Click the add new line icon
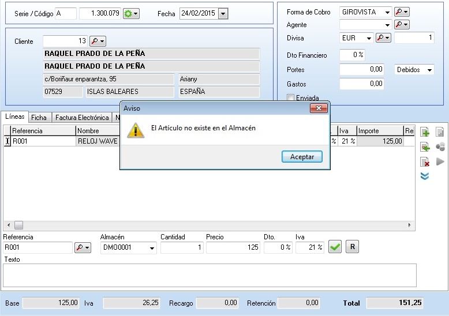 tap(425, 133)
